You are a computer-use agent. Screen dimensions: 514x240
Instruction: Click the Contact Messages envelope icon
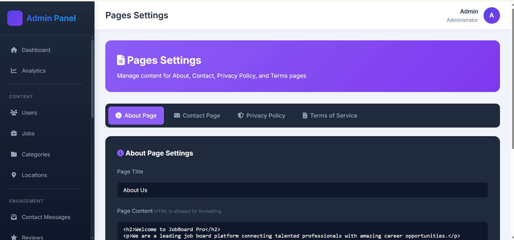click(x=14, y=217)
